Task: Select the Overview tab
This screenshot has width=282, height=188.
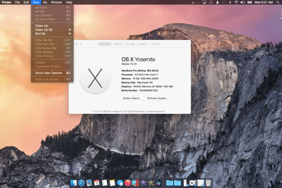Action: click(x=105, y=44)
